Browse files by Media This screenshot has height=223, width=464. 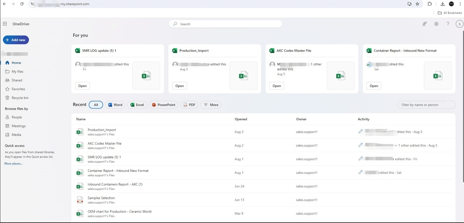pos(16,135)
